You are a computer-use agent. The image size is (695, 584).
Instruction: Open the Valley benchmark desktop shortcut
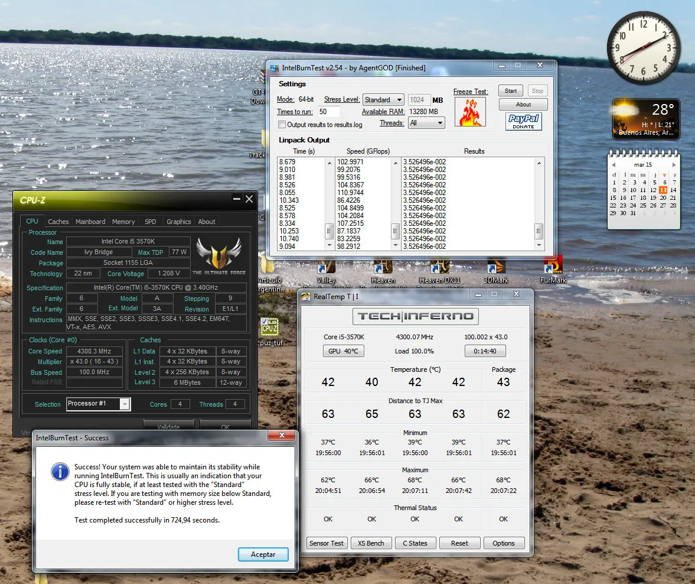(x=326, y=272)
